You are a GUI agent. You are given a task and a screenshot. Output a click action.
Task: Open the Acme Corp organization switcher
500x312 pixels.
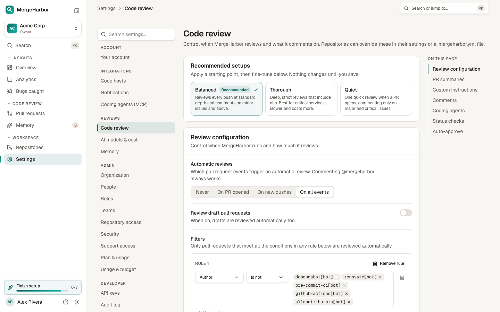coord(43,28)
